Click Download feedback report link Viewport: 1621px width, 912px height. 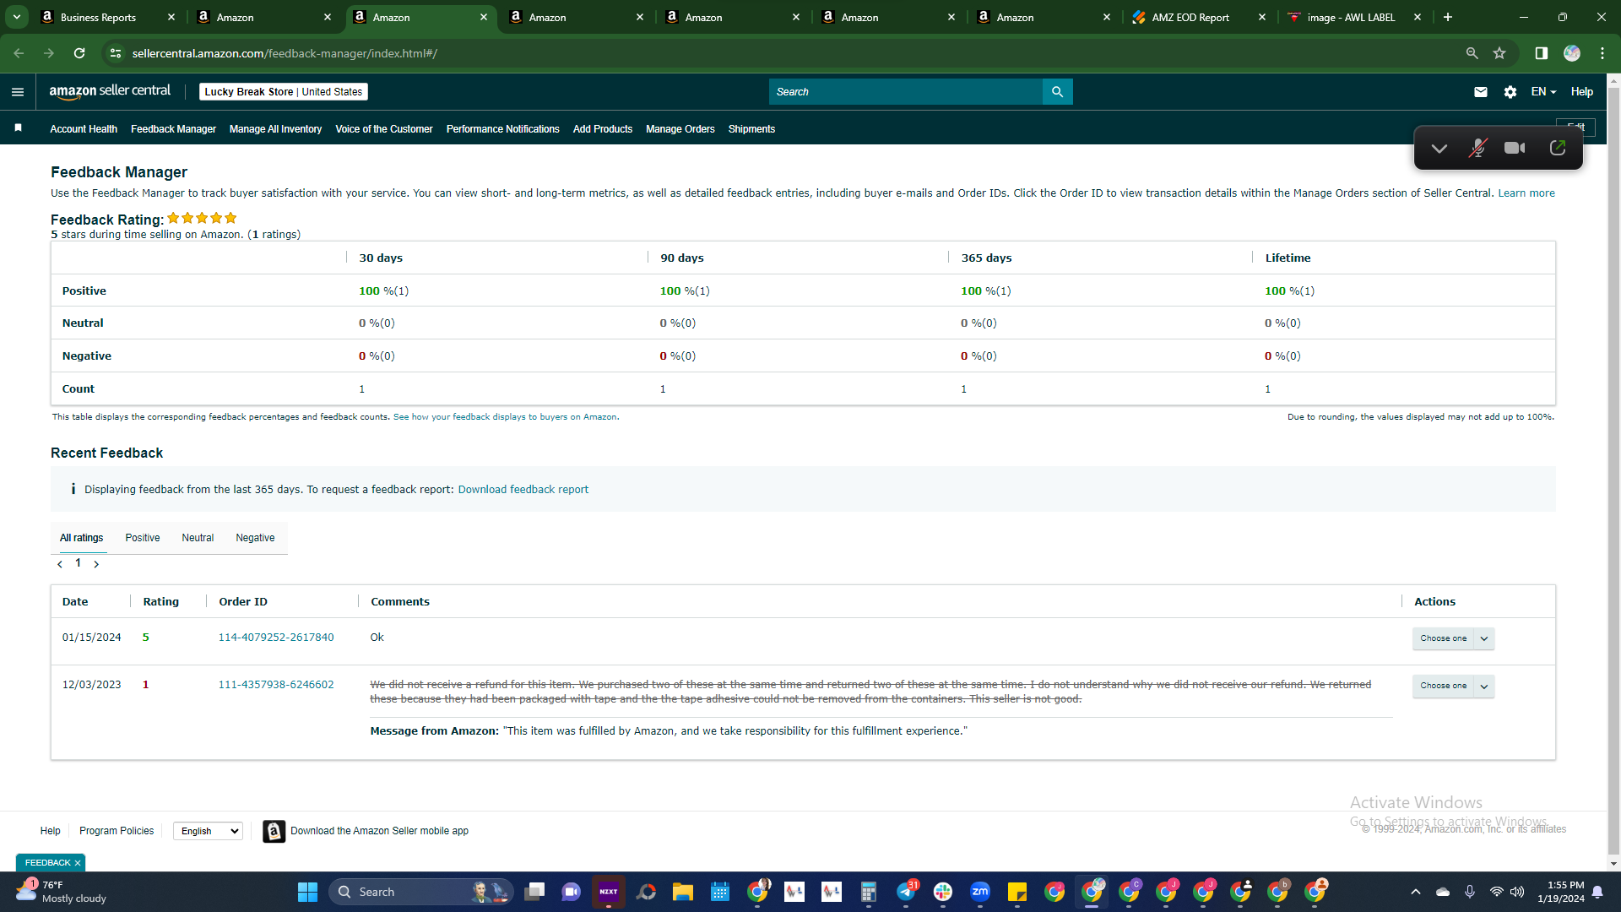click(x=523, y=490)
